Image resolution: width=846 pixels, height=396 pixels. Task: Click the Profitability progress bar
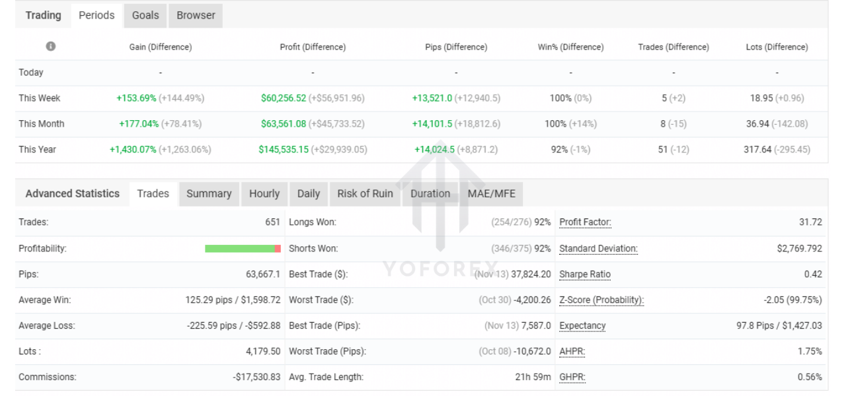point(243,248)
